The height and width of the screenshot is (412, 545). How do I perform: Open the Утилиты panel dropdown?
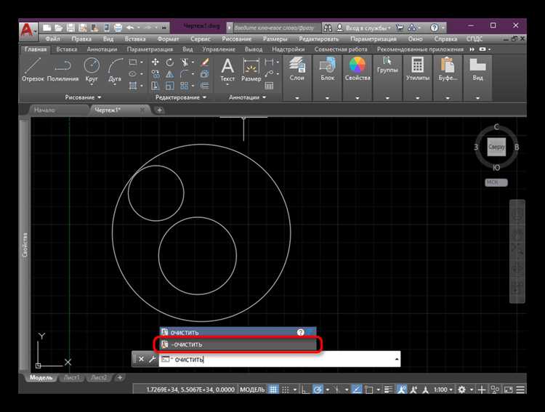(417, 98)
